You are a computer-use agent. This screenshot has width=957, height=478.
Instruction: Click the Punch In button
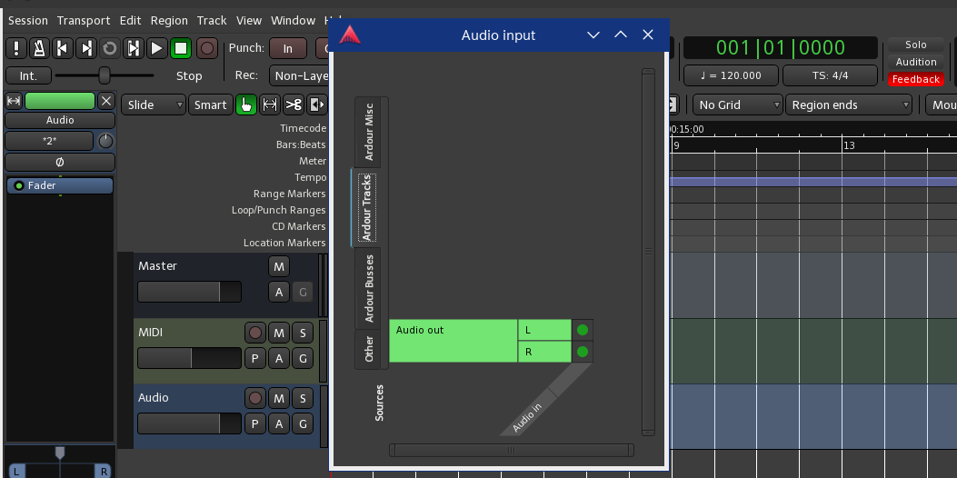tap(288, 48)
